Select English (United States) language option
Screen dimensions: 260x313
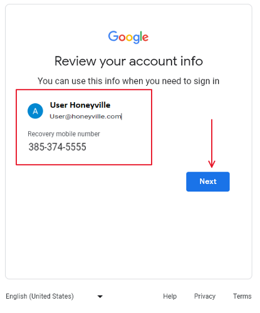click(x=39, y=296)
